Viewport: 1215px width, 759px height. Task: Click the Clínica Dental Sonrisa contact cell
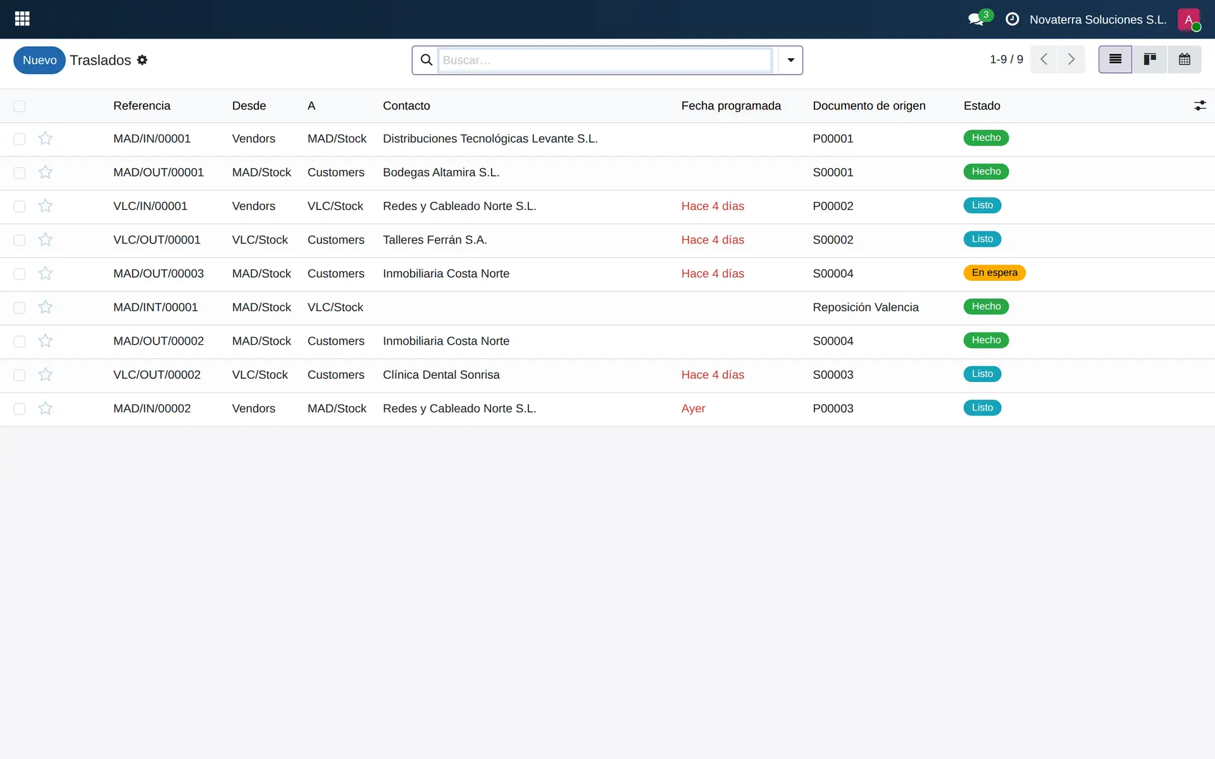tap(441, 374)
